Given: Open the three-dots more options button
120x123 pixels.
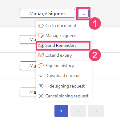Looking at the screenshot, I should click(83, 13).
